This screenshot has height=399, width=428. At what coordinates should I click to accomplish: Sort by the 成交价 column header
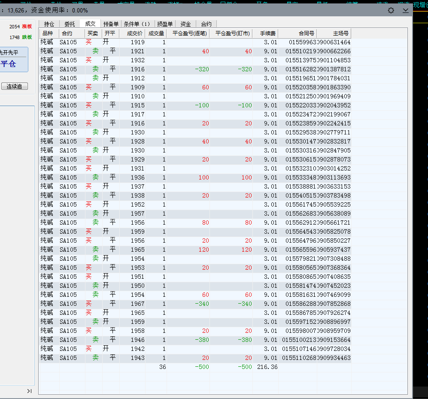(x=132, y=34)
